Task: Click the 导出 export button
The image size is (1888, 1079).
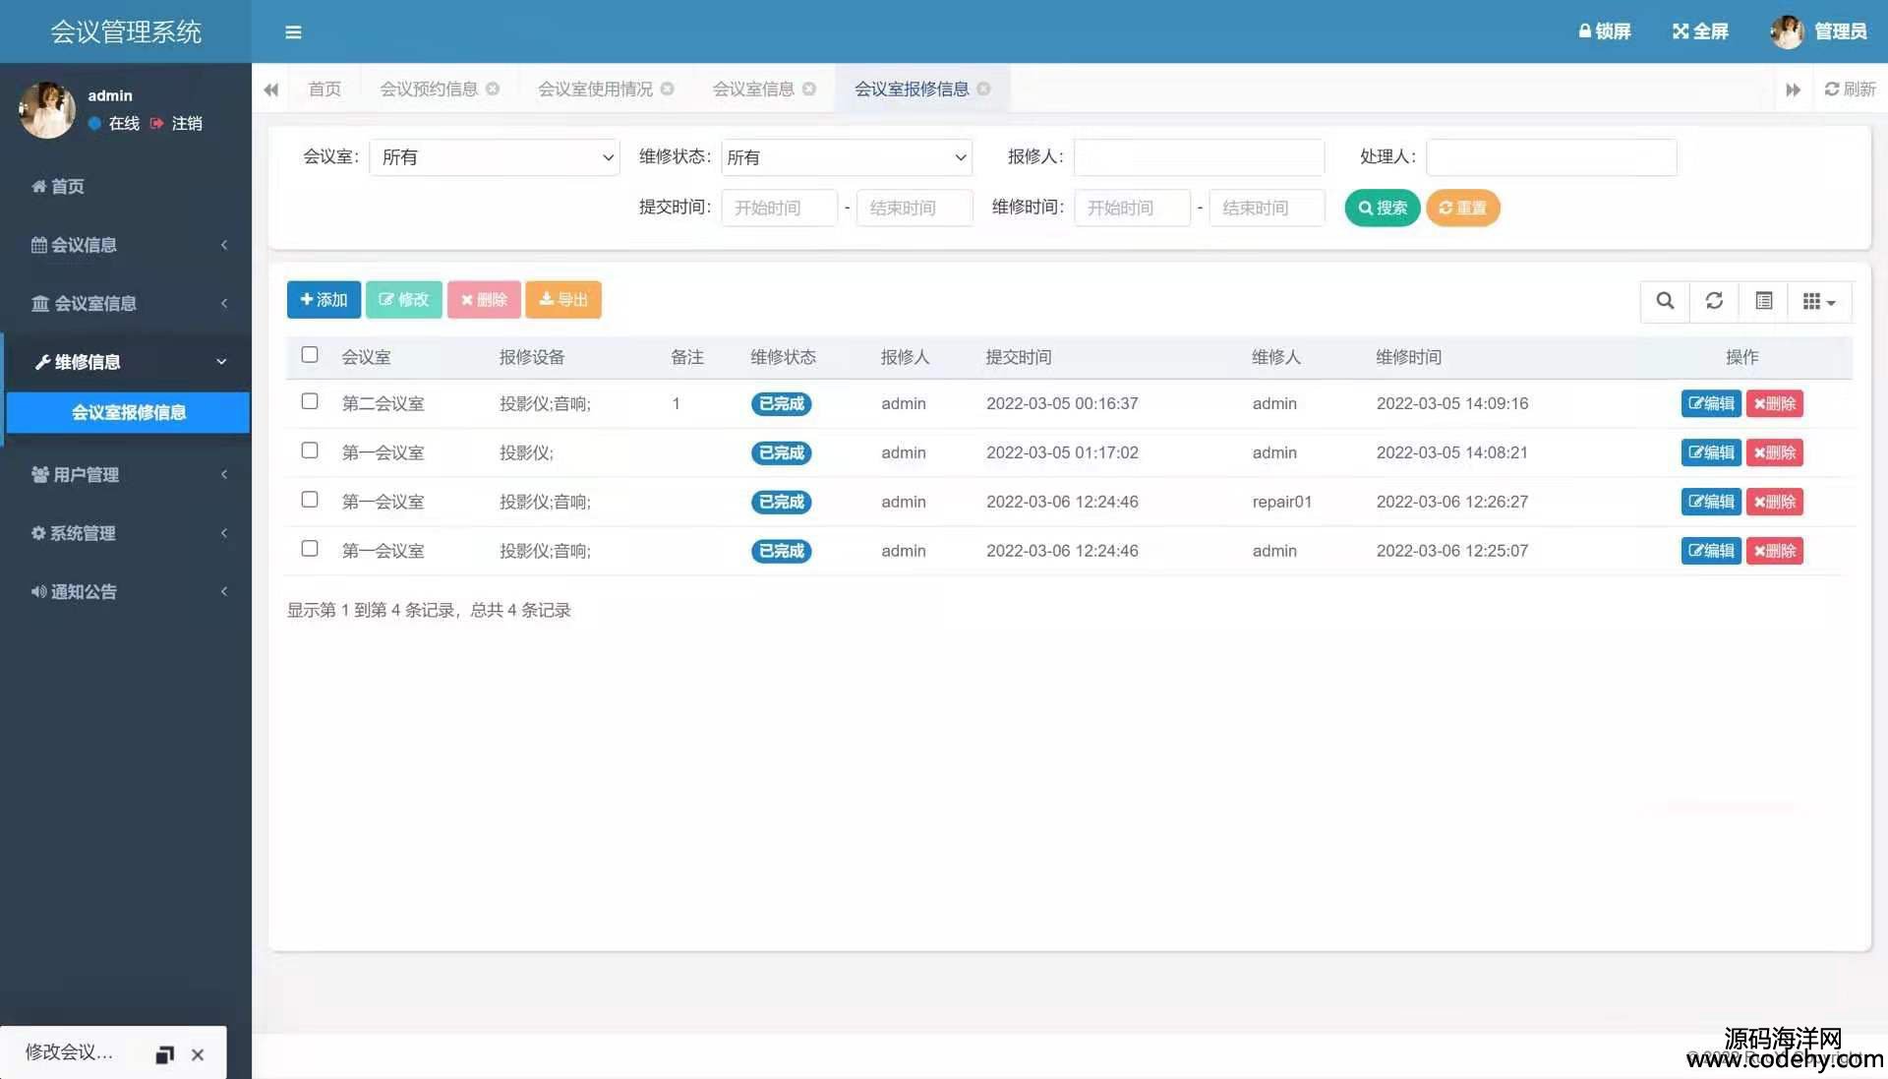Action: (563, 300)
